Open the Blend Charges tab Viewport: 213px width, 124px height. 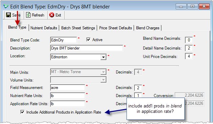[x=148, y=28]
